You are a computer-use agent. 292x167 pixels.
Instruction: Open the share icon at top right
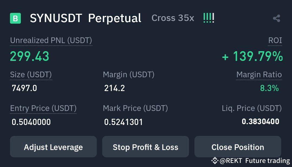(276, 18)
